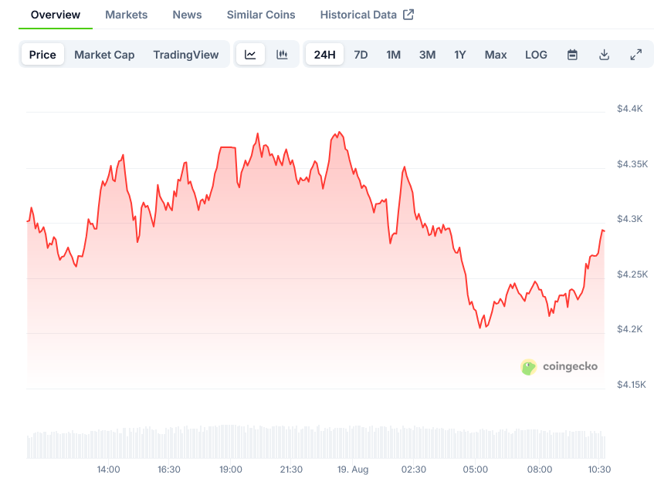Show the Max time range
The height and width of the screenshot is (488, 654).
click(x=496, y=55)
